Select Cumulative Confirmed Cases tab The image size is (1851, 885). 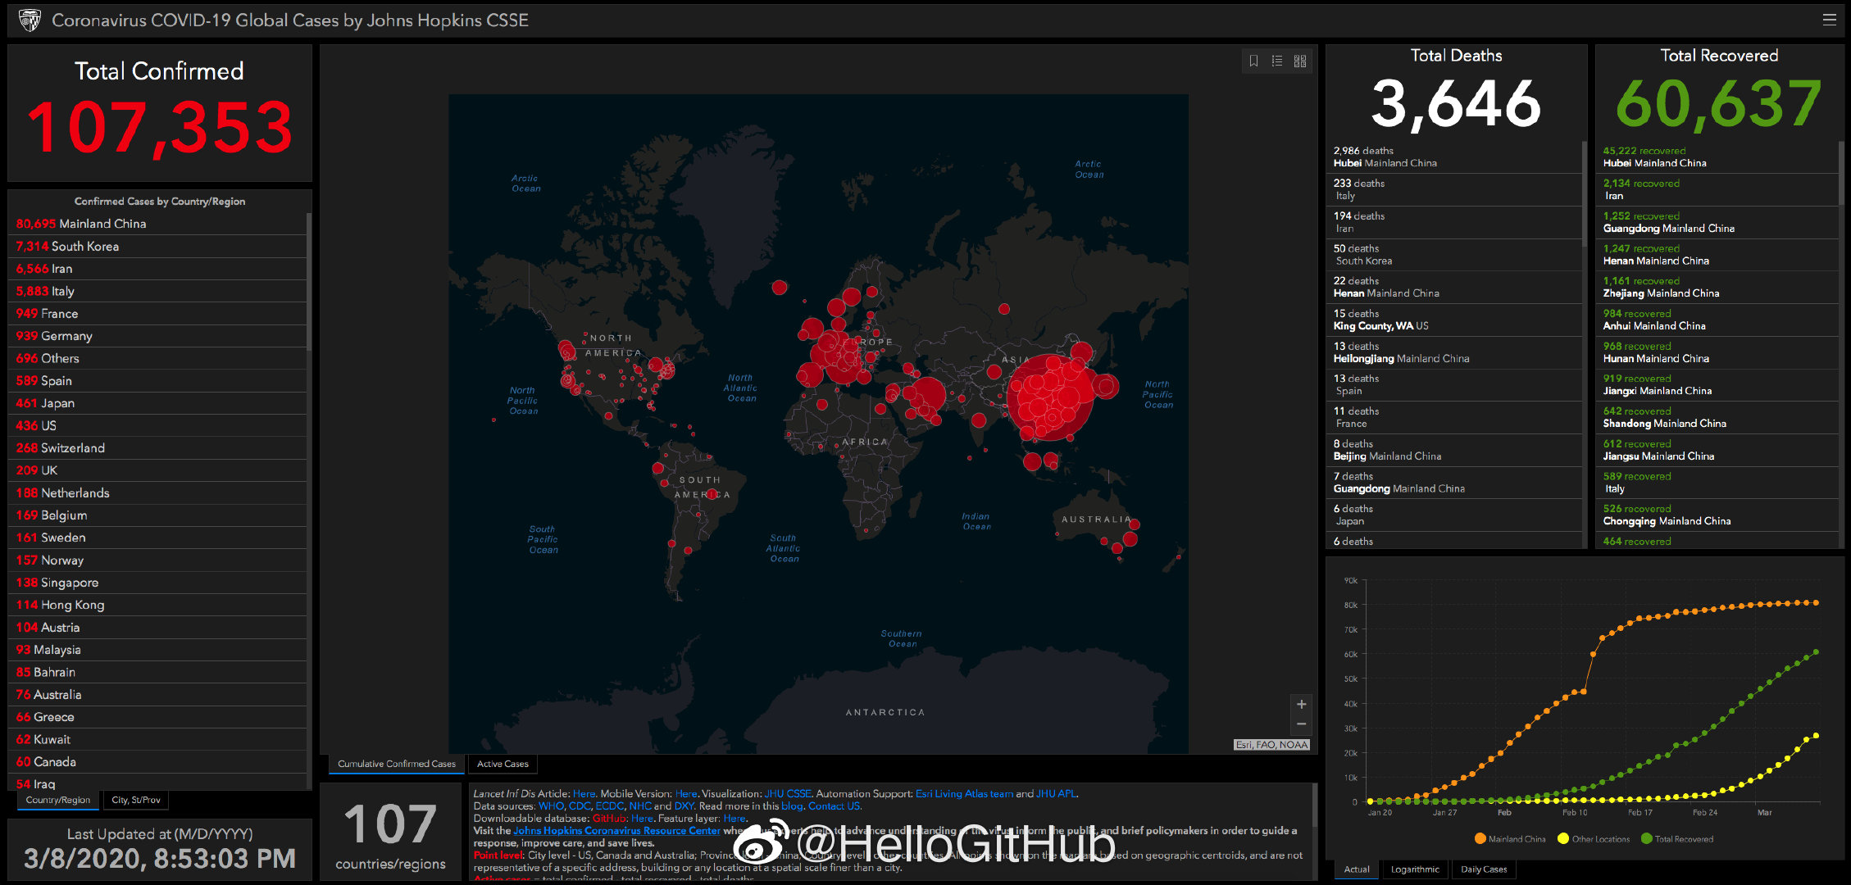(x=397, y=764)
